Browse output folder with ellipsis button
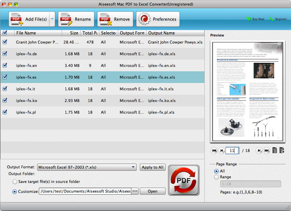This screenshot has width=291, height=211. tap(135, 191)
